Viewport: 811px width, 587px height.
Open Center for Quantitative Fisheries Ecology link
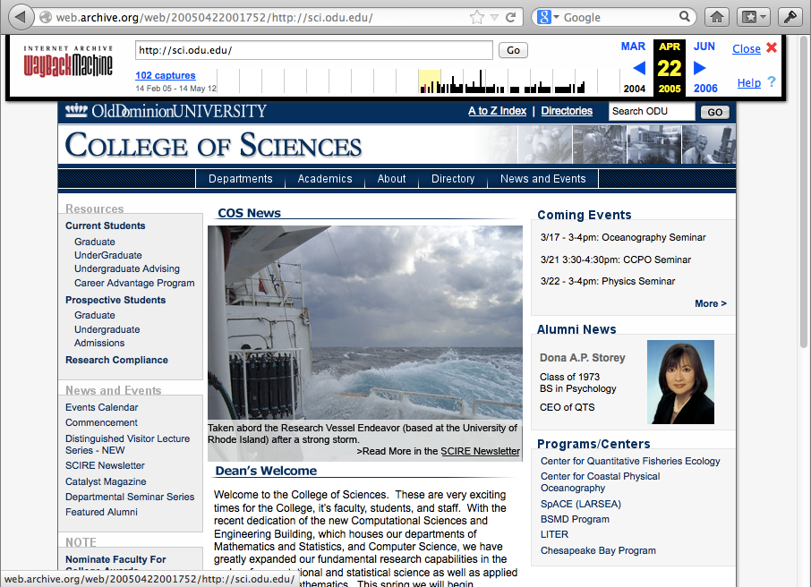tap(630, 462)
